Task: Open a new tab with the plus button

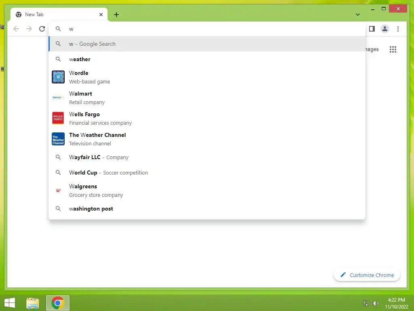Action: (116, 15)
